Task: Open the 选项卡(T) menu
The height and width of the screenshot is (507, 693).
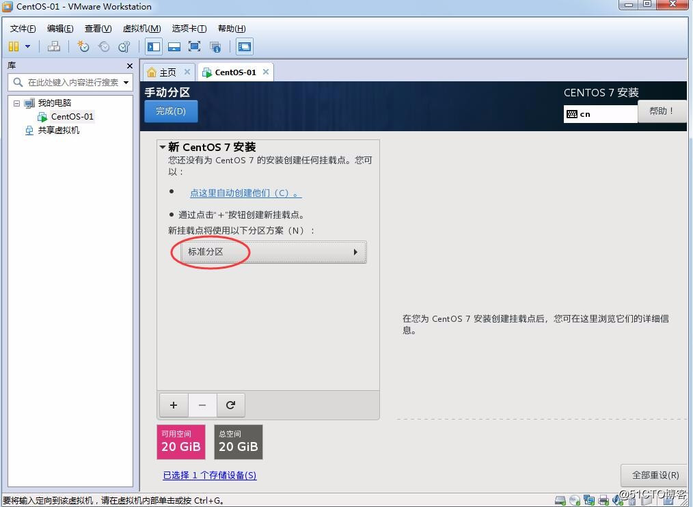Action: pos(189,28)
